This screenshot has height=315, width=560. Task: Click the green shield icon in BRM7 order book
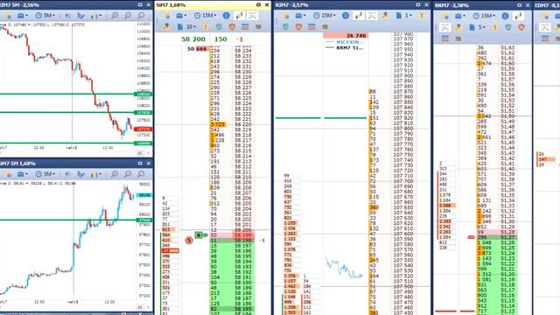508,27
